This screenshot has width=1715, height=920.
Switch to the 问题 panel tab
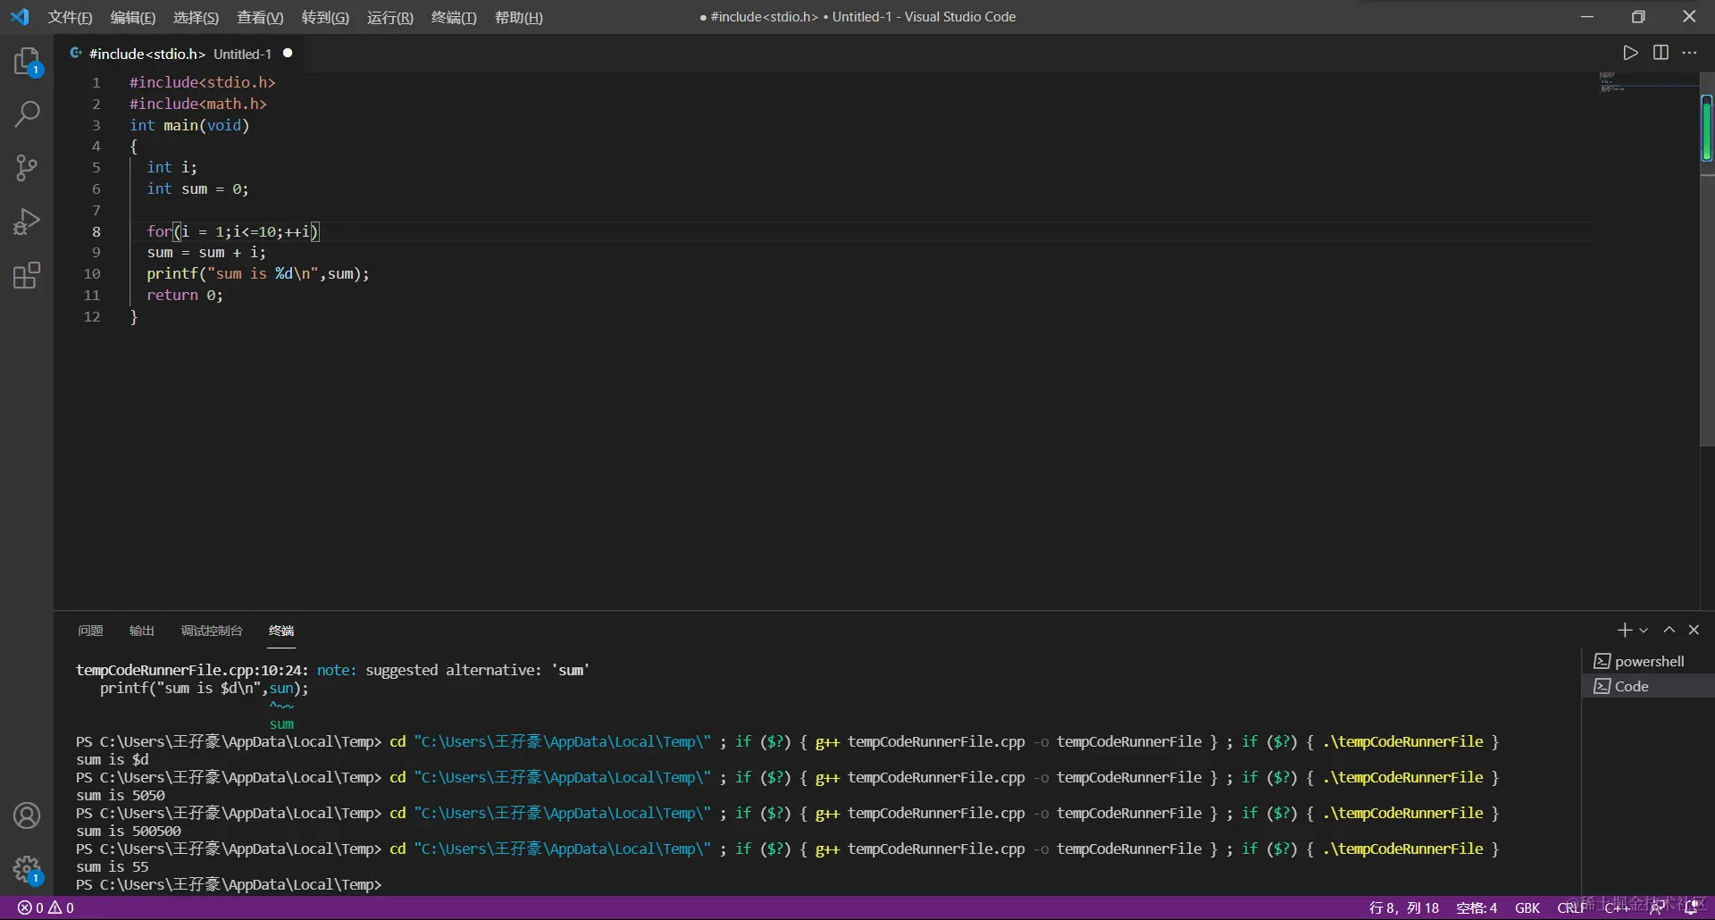pos(90,631)
